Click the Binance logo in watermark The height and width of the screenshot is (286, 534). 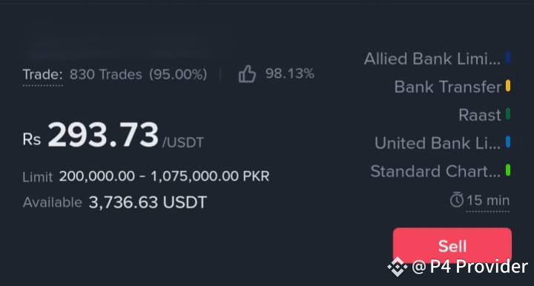pyautogui.click(x=398, y=267)
